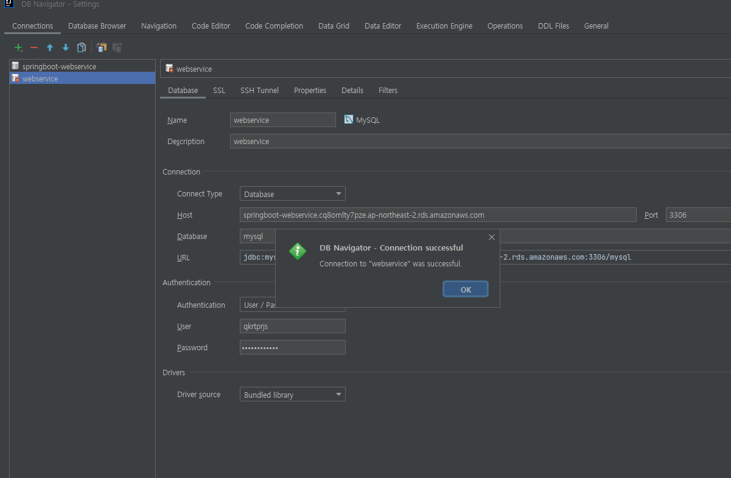
Task: Click the info icon in the dialog
Action: click(x=298, y=251)
